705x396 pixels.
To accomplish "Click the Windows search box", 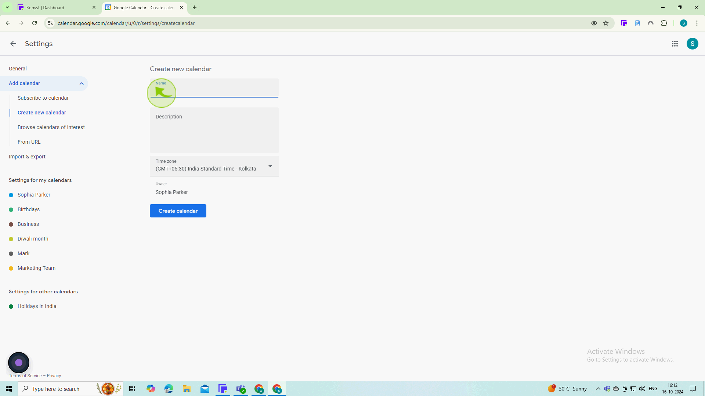I will 70,389.
